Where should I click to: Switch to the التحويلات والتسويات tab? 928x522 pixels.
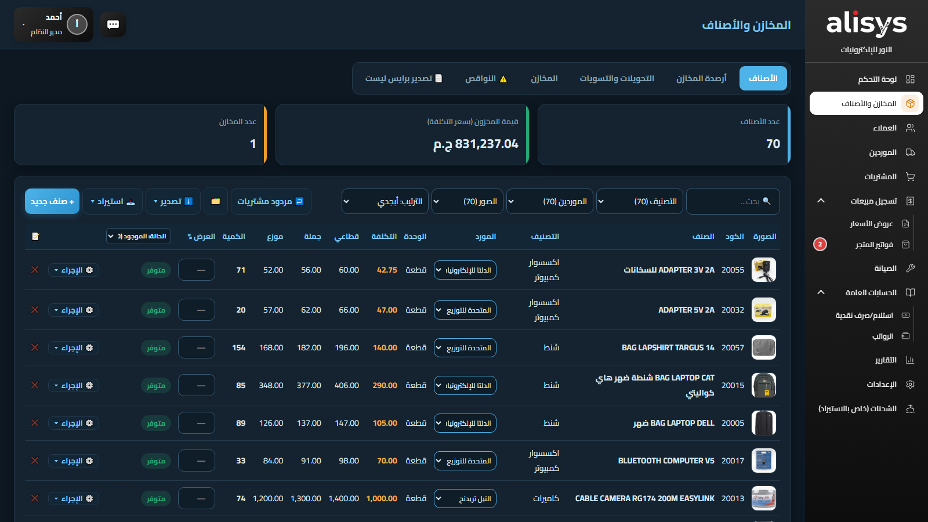pos(617,78)
